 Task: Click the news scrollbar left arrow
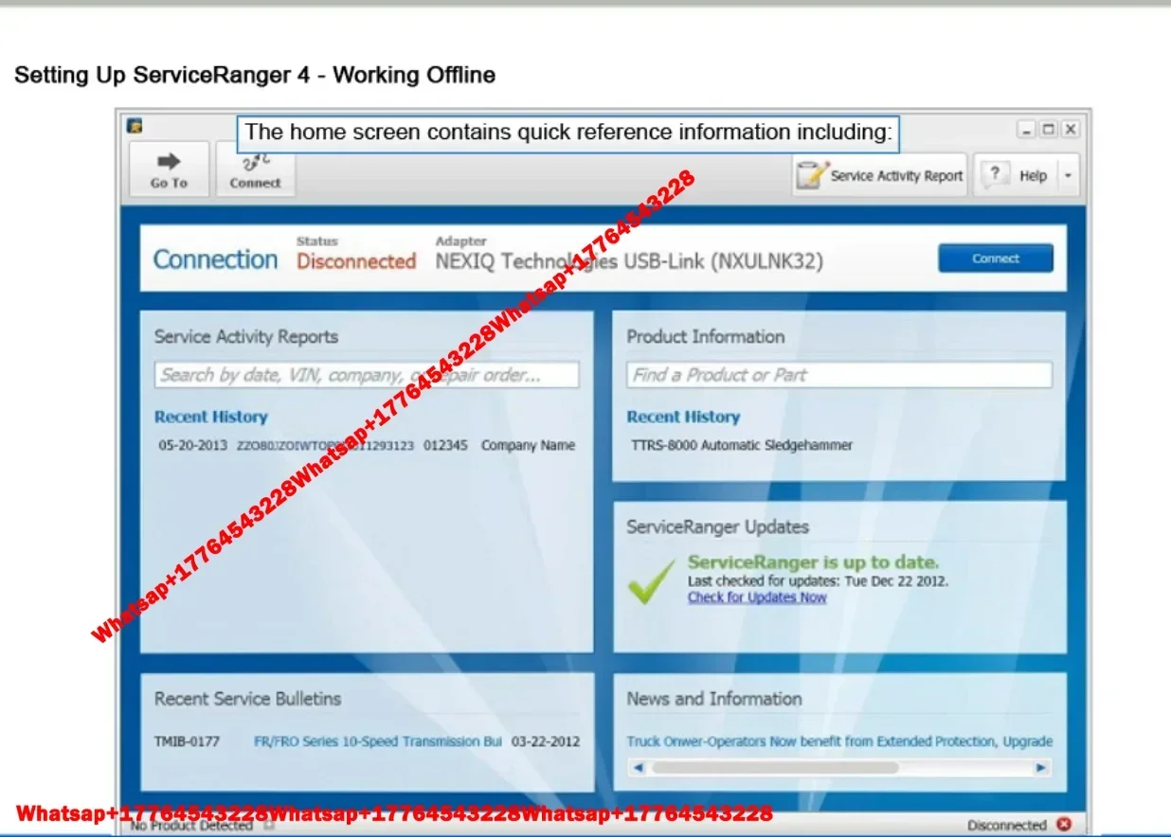(x=637, y=768)
